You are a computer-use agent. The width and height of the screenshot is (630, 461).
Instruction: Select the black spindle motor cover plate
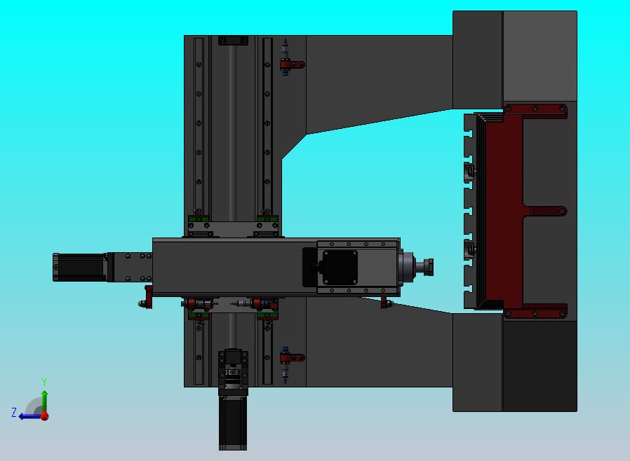pos(340,267)
